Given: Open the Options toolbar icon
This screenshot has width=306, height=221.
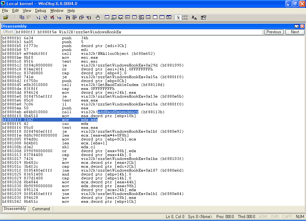Looking at the screenshot, I should coord(203,18).
